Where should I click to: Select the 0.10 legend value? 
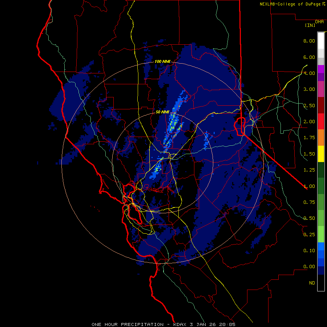309,251
